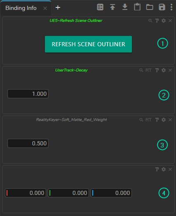Toggle RT on UserTrack~Decay binding
The image size is (176, 216).
(148, 70)
